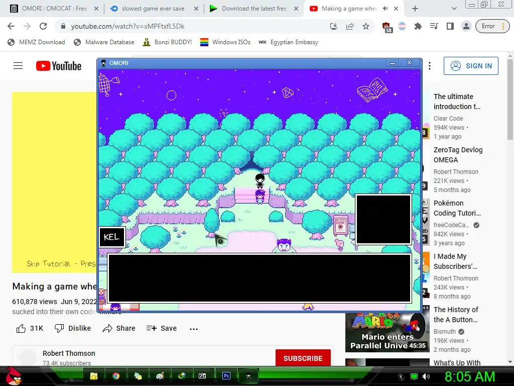Image resolution: width=514 pixels, height=386 pixels.
Task: Bookmark this page with the star icon
Action: coord(366,26)
